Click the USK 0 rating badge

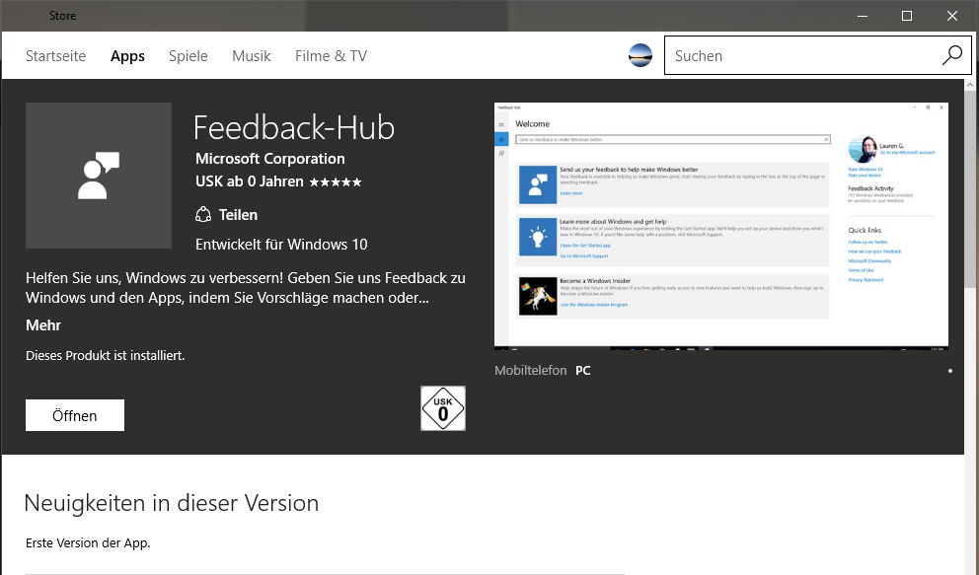443,408
